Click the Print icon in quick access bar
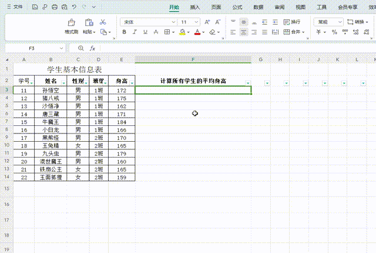Screen dimensions: 376x253 pos(55,7)
